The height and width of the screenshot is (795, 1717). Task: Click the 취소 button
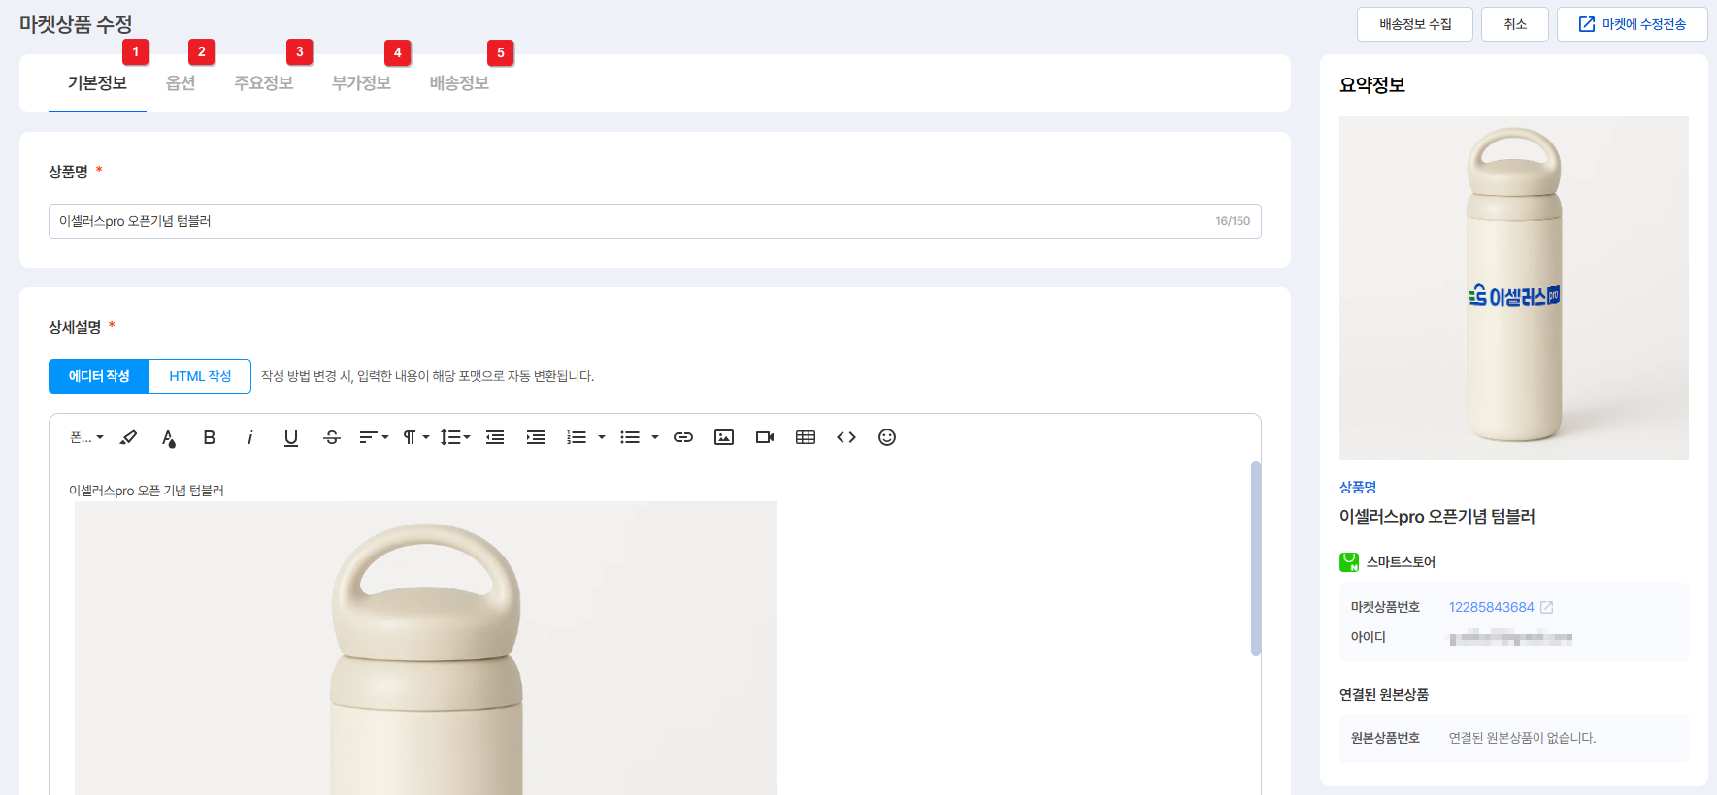coord(1515,24)
